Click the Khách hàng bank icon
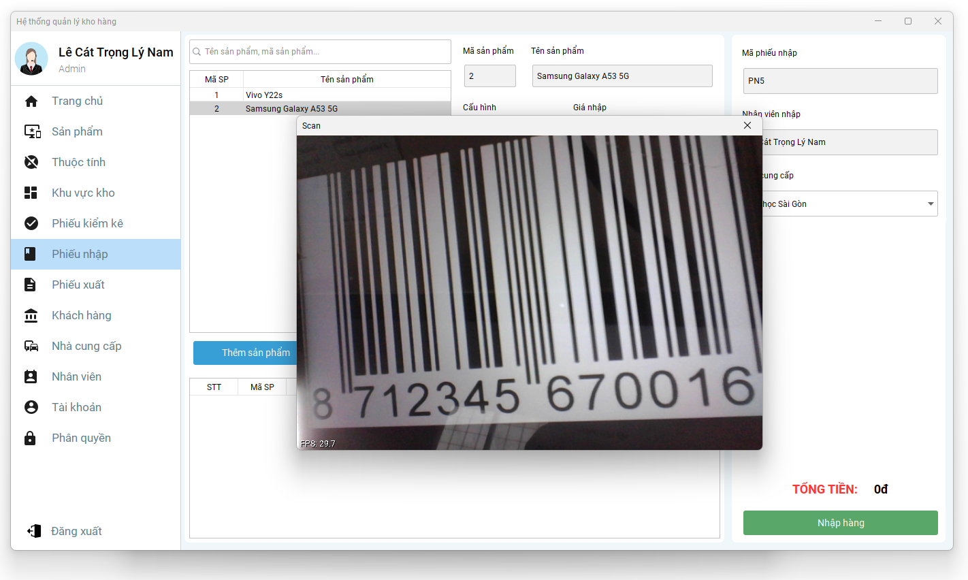Image resolution: width=968 pixels, height=580 pixels. click(x=31, y=315)
